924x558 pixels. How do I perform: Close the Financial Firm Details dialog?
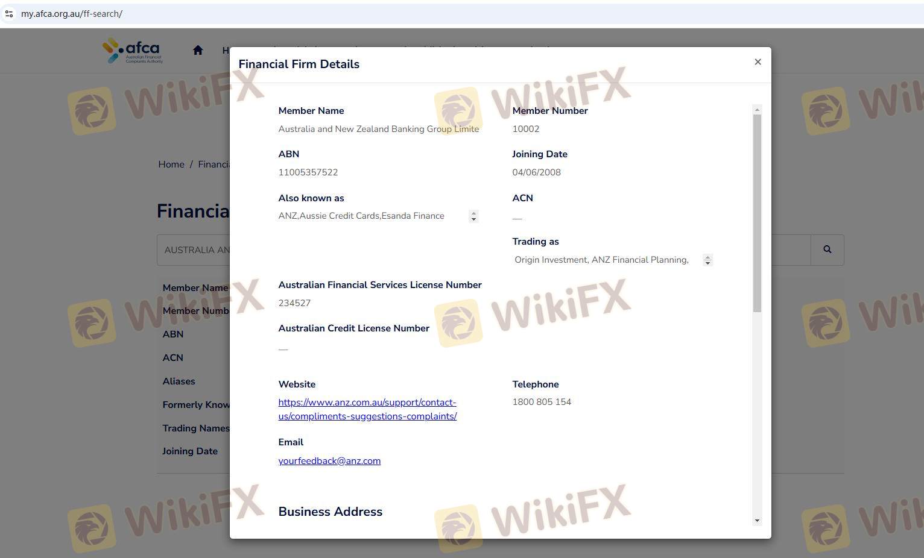[x=758, y=62]
